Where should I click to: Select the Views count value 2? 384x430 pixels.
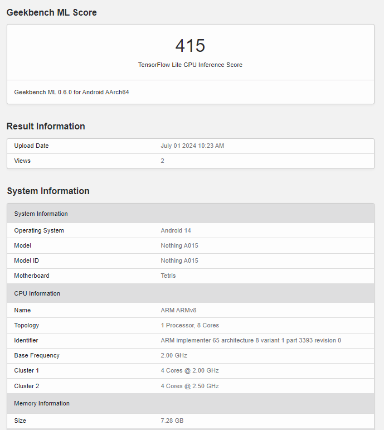tap(163, 161)
